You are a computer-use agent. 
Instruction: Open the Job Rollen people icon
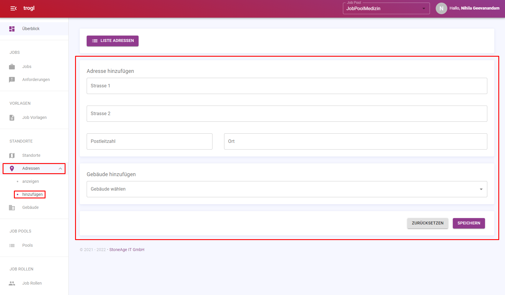click(x=12, y=283)
